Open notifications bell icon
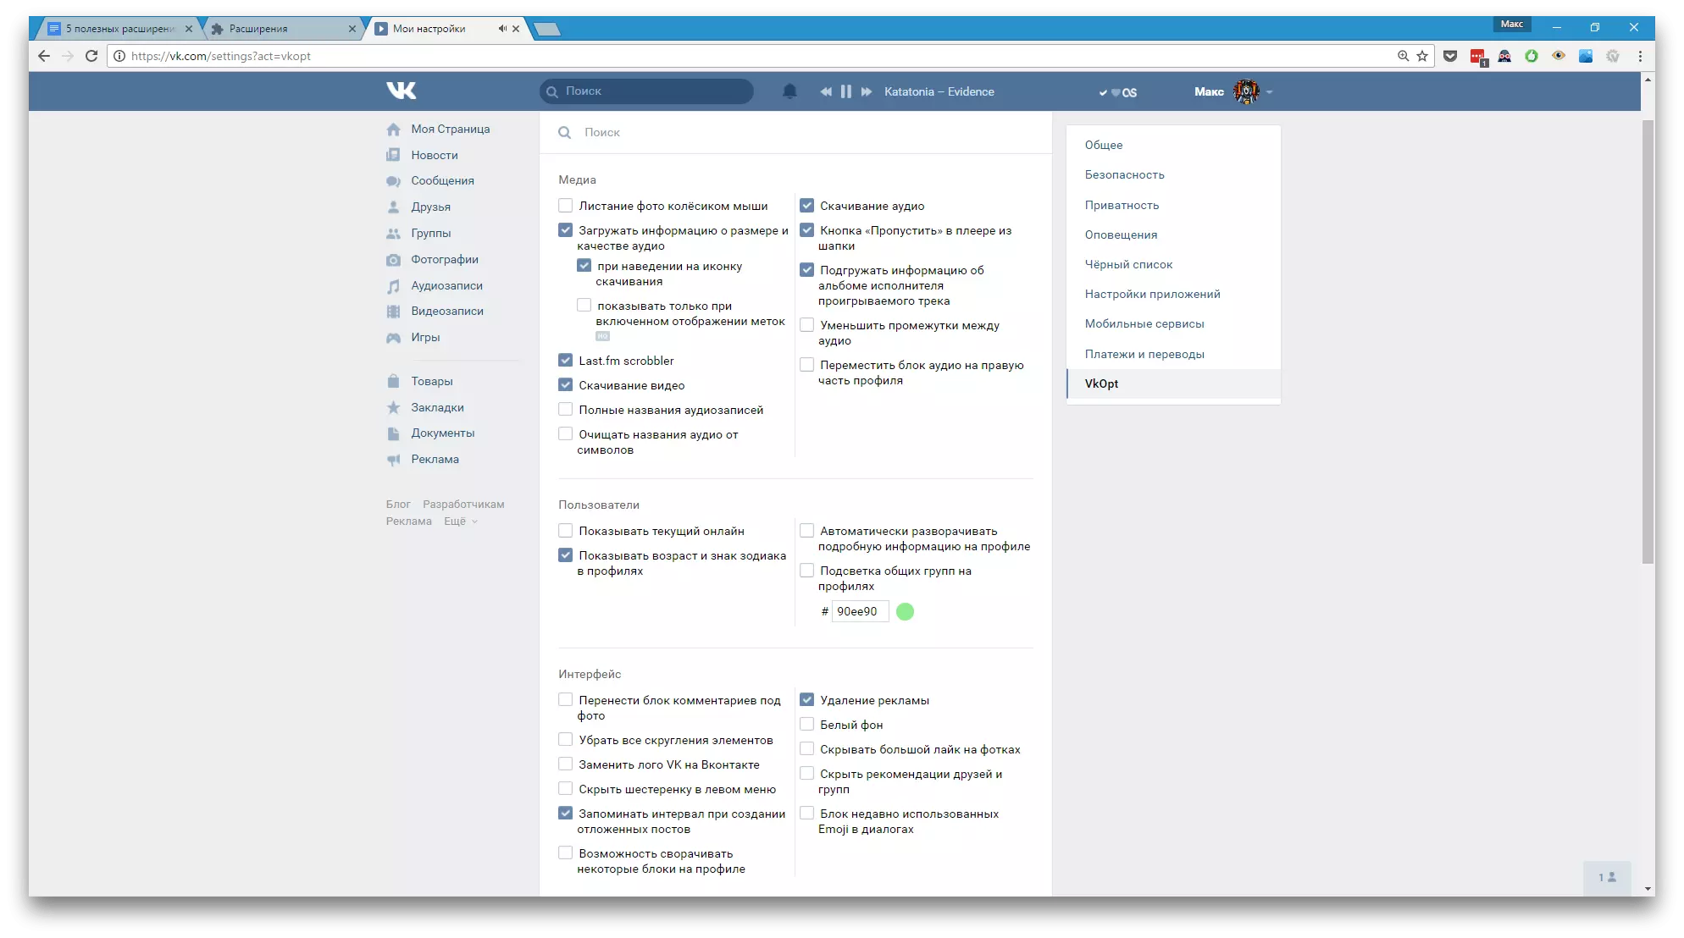The height and width of the screenshot is (938, 1684). tap(789, 91)
